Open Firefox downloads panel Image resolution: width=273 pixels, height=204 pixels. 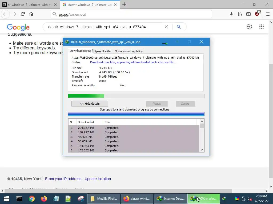(231, 14)
